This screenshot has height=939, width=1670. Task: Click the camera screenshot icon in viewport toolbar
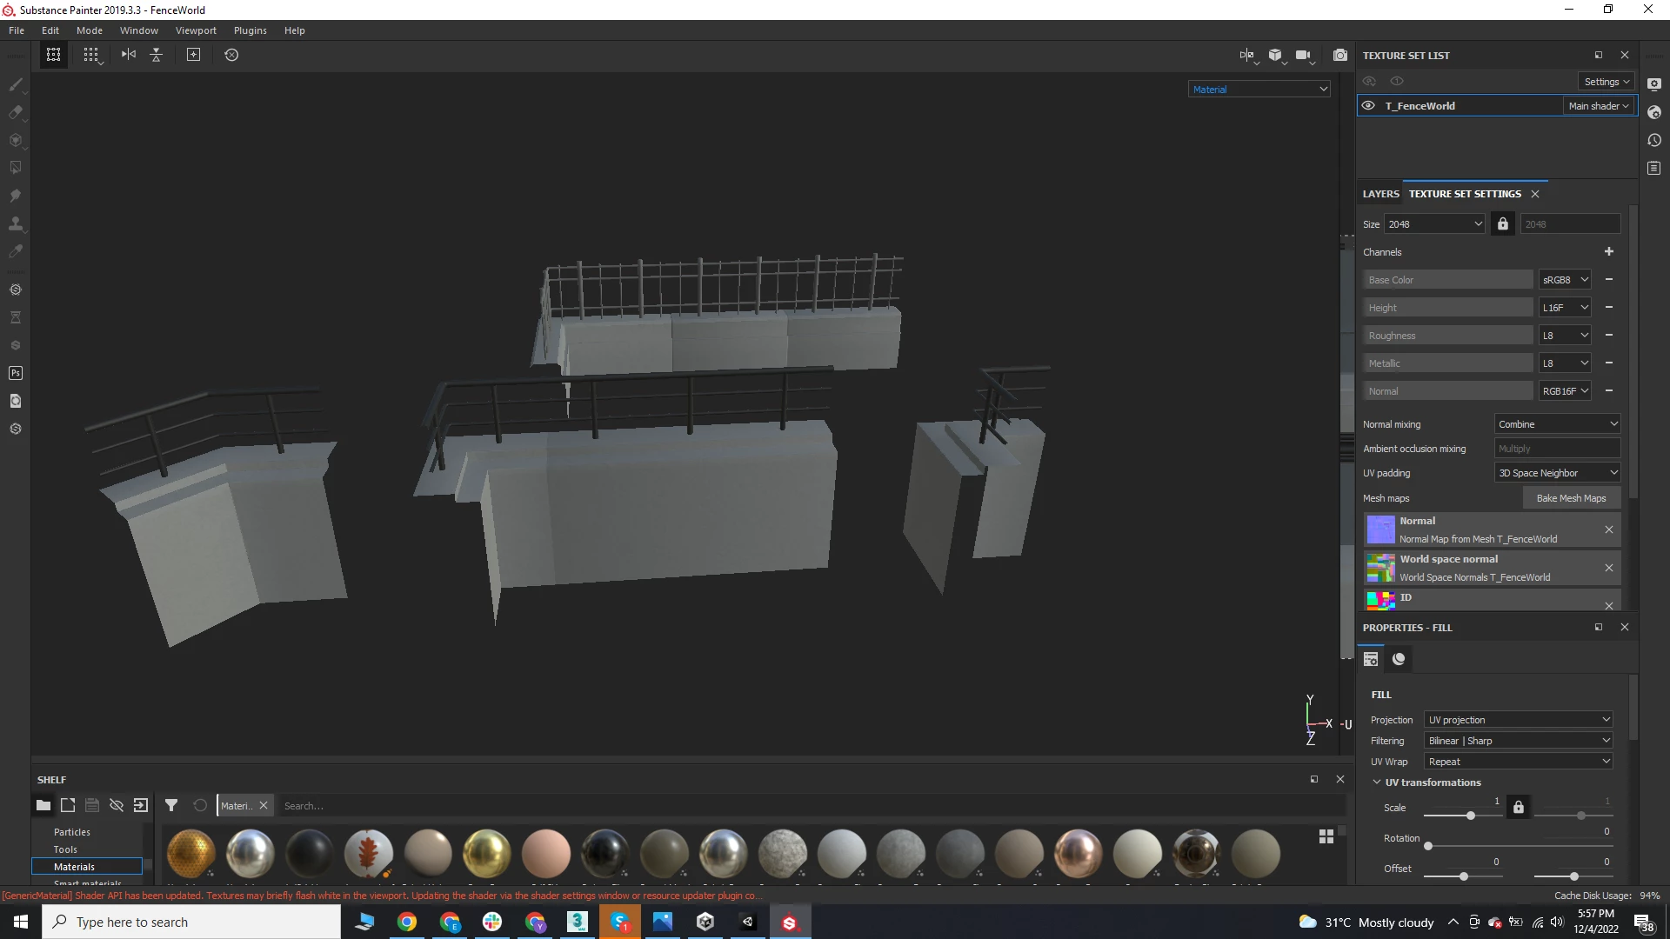click(1340, 55)
